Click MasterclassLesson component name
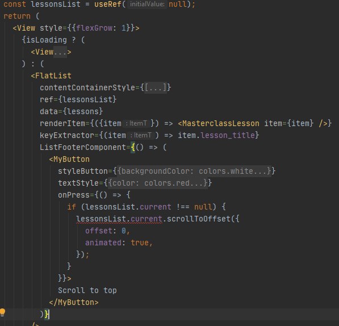Screen dimensions: 339x326 (x=220, y=123)
